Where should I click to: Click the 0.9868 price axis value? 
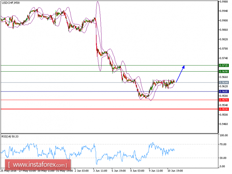(224, 30)
